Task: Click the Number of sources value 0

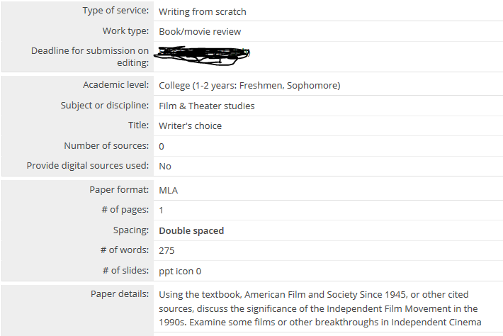Action: pyautogui.click(x=162, y=146)
